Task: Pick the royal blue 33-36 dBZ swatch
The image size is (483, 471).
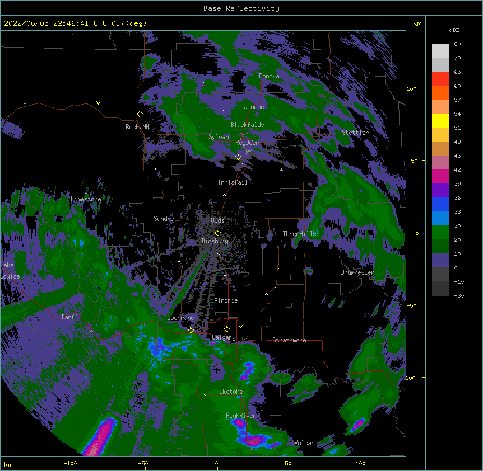Action: (x=440, y=204)
